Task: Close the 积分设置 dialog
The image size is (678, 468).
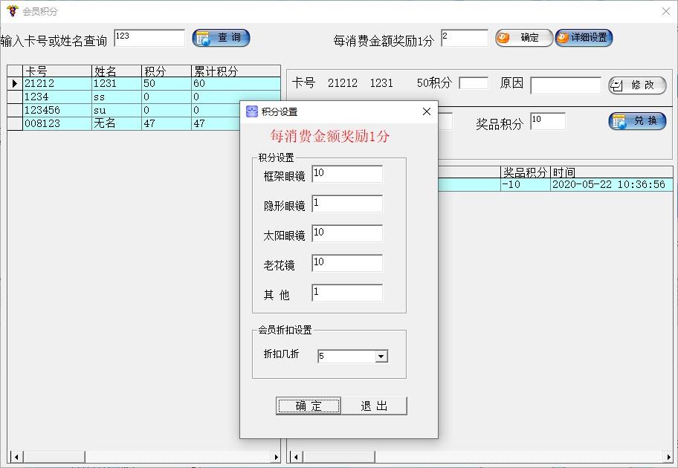Action: click(x=425, y=111)
